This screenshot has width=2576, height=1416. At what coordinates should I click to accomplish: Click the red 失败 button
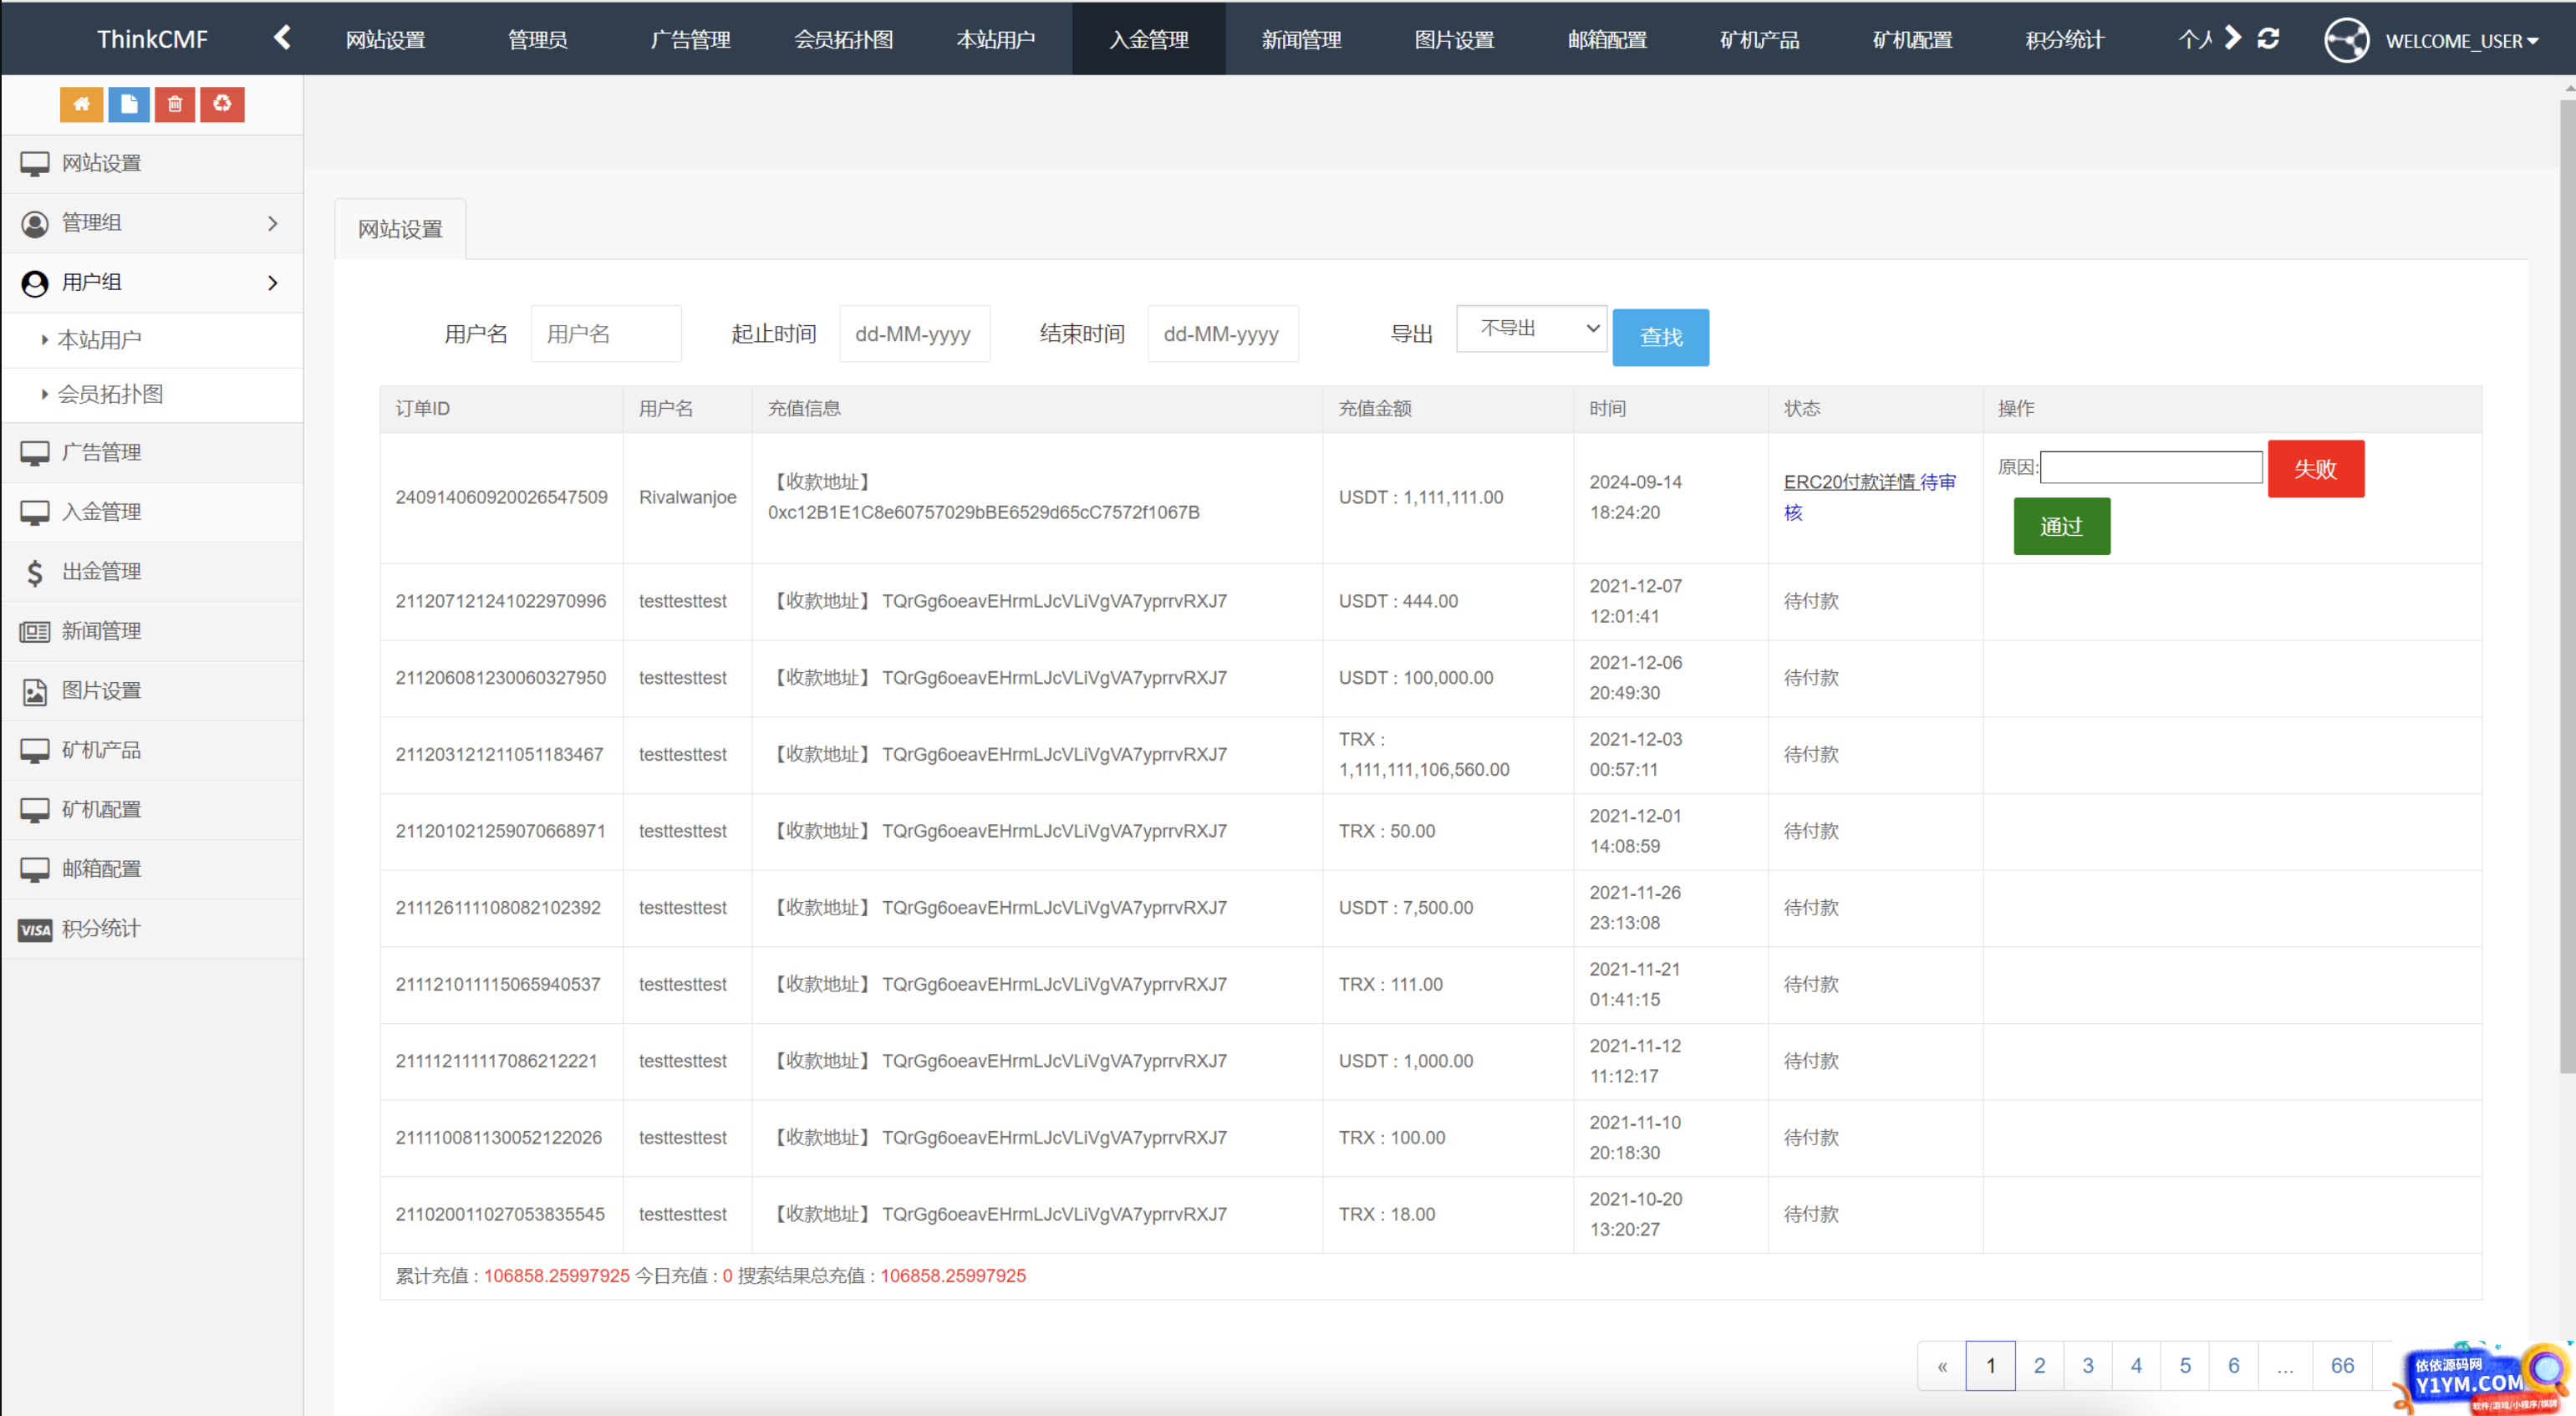click(x=2315, y=468)
